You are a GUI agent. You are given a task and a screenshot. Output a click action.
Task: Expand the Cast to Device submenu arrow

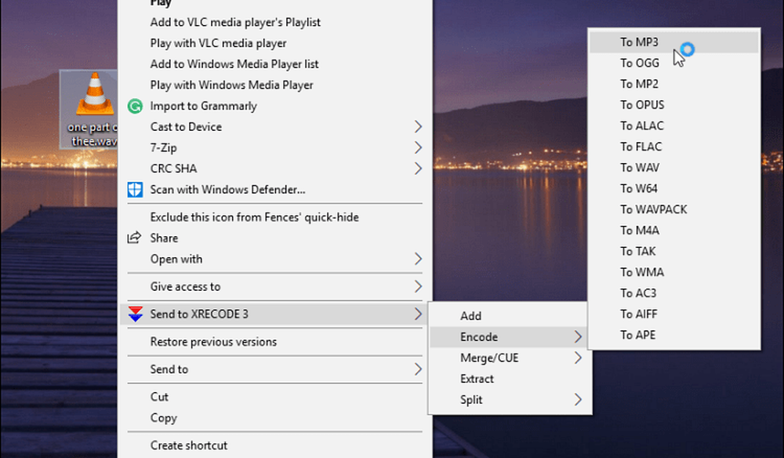click(418, 127)
